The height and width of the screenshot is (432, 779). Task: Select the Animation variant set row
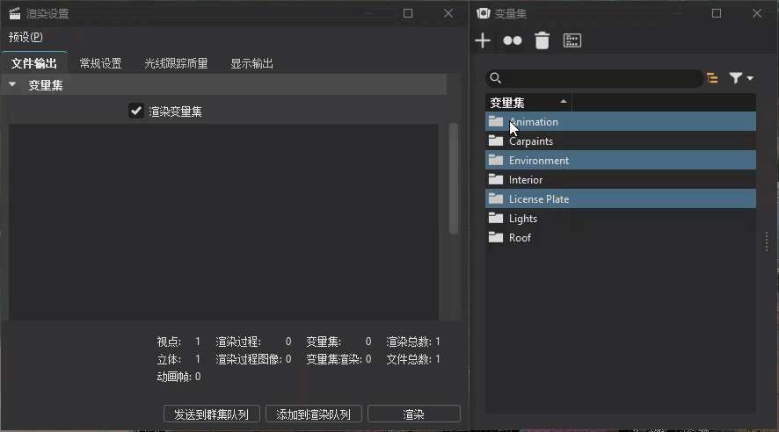pos(621,121)
